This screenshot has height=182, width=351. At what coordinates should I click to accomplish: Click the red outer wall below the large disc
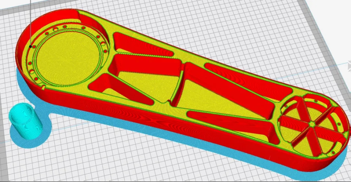(65, 97)
